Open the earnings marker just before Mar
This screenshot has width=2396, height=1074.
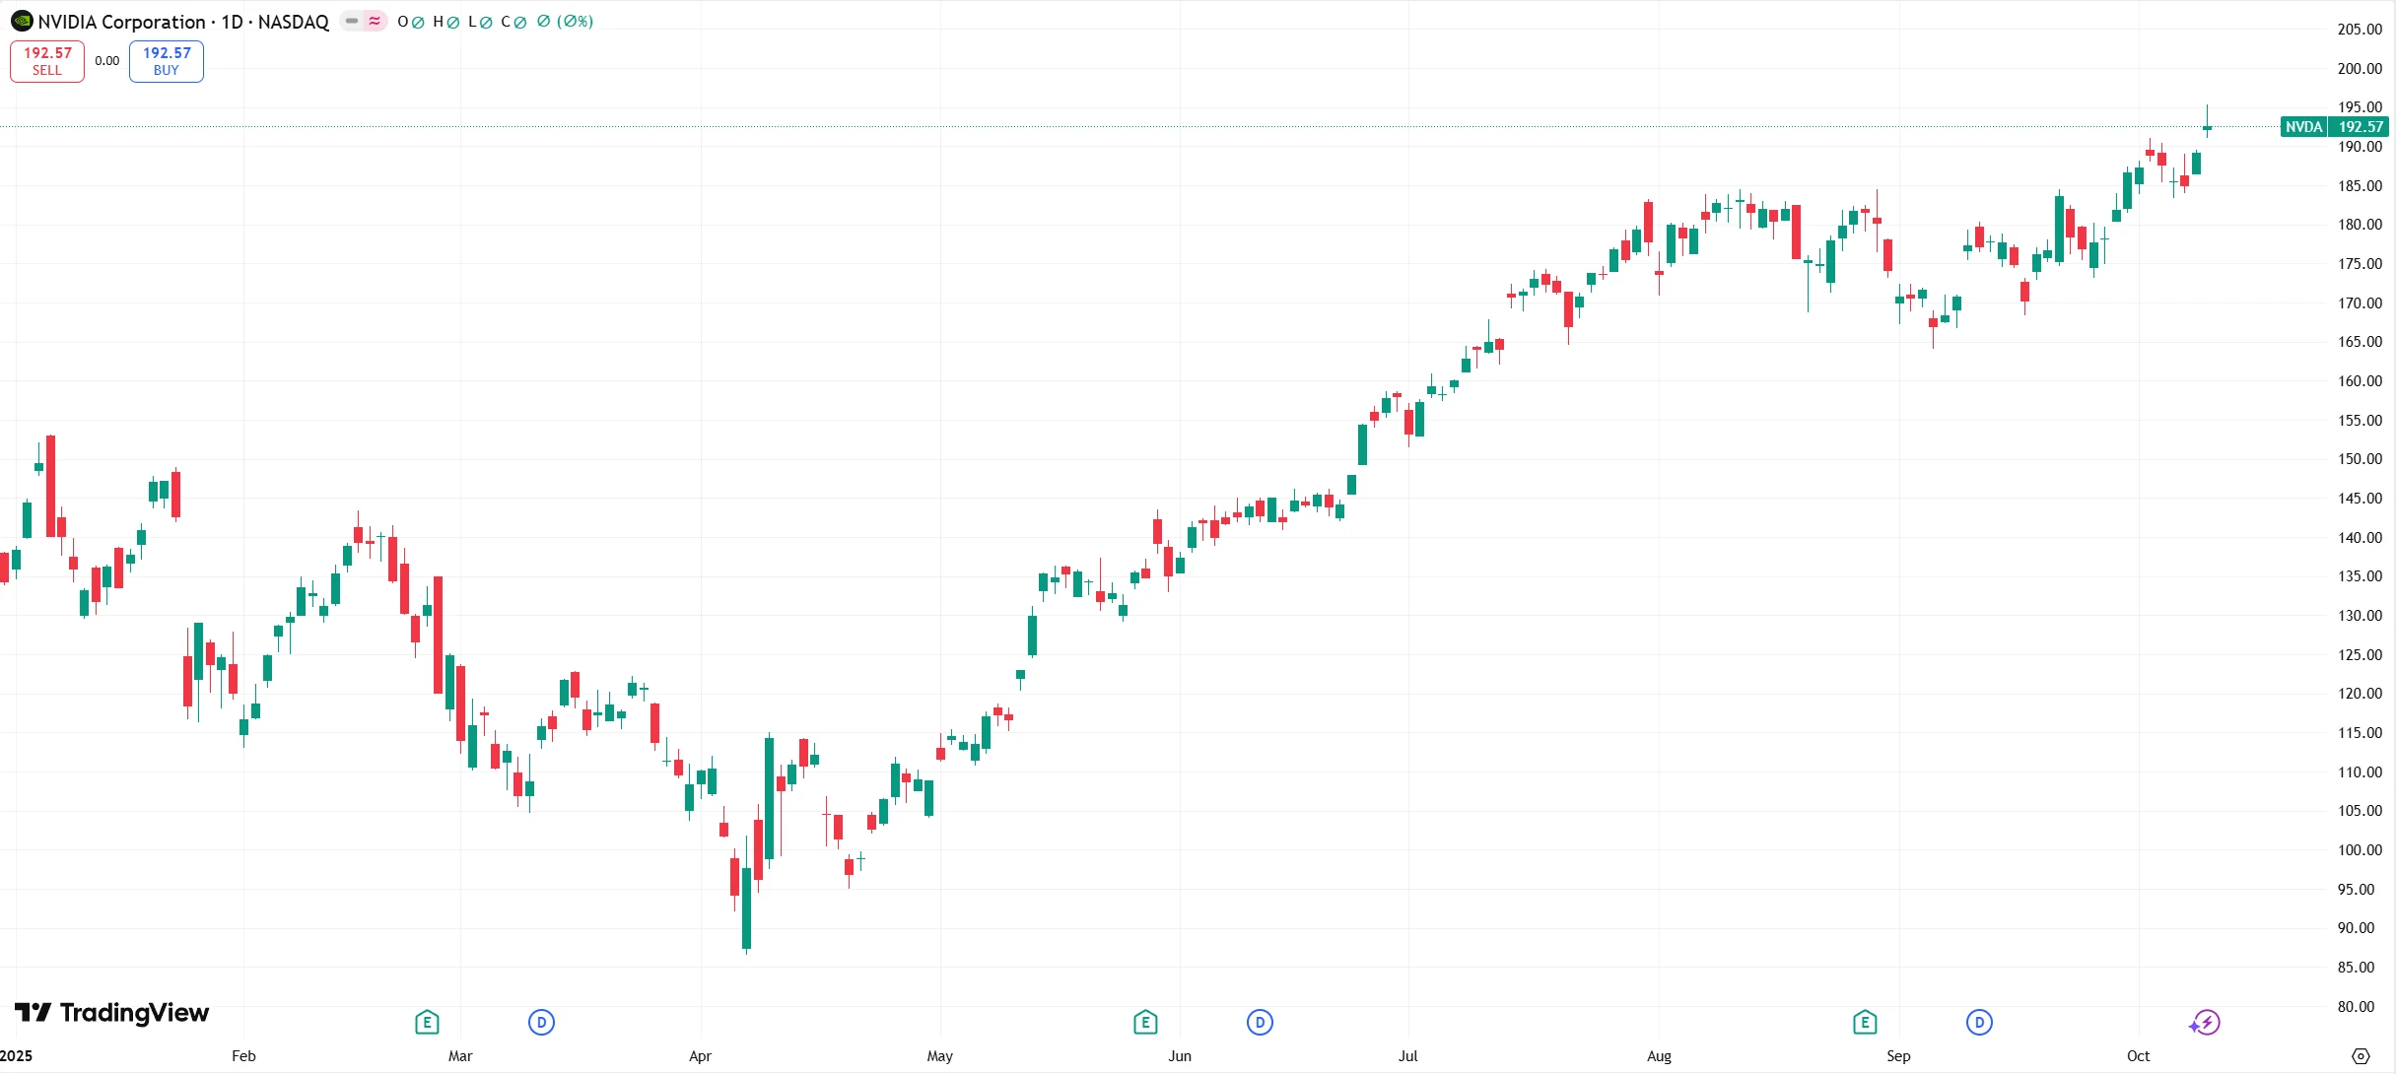click(427, 1022)
